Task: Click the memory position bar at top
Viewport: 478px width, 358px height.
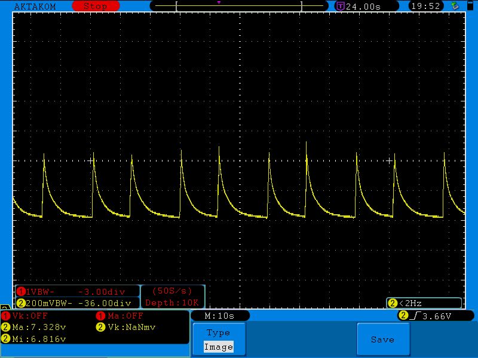Action: [x=239, y=6]
